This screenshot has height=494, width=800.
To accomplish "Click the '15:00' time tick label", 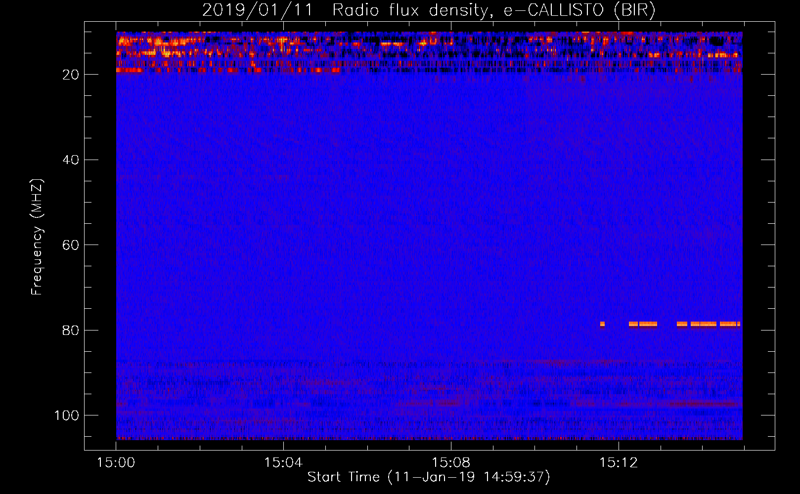I will 116,463.
